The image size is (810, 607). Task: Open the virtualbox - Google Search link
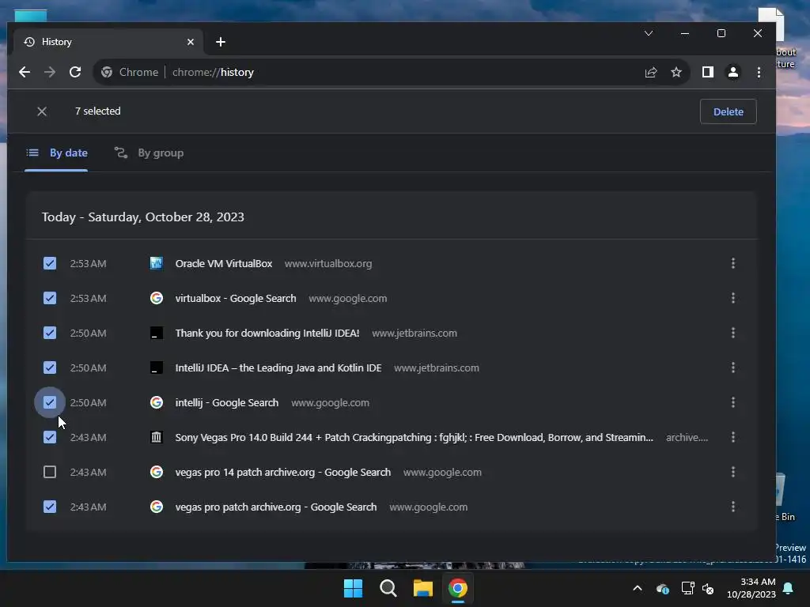click(236, 298)
